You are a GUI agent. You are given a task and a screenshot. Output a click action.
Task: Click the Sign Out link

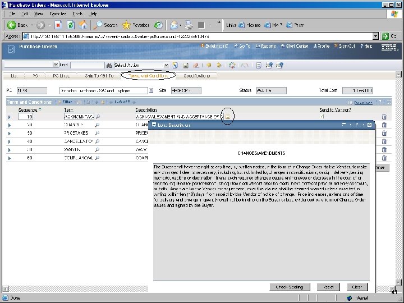pyautogui.click(x=345, y=46)
